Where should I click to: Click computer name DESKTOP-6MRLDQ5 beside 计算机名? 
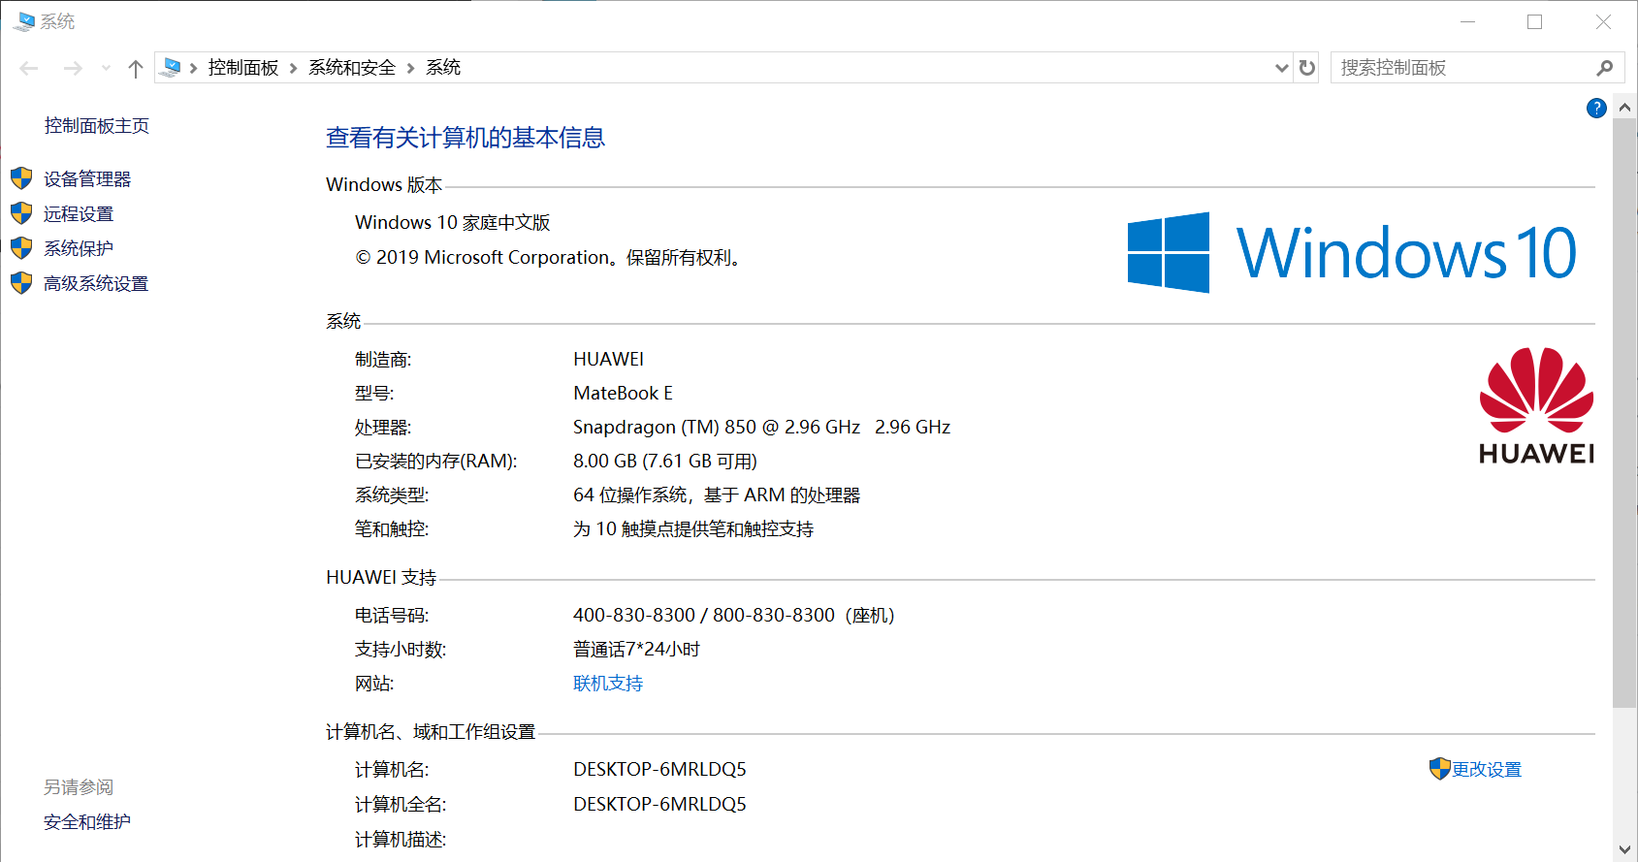click(x=659, y=770)
